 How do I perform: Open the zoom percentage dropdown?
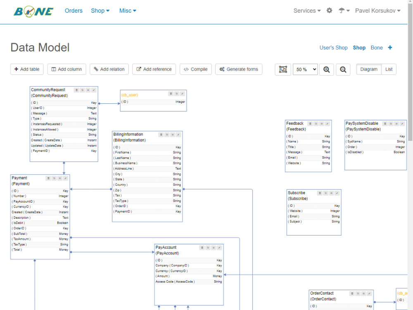coord(306,69)
